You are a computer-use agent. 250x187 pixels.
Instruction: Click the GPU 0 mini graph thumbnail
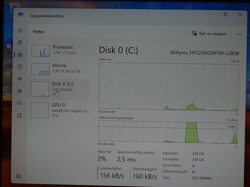coord(40,110)
